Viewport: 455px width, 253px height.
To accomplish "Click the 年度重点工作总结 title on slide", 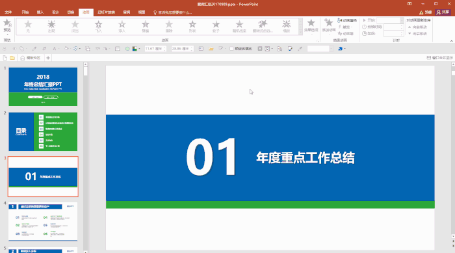I will 305,158.
